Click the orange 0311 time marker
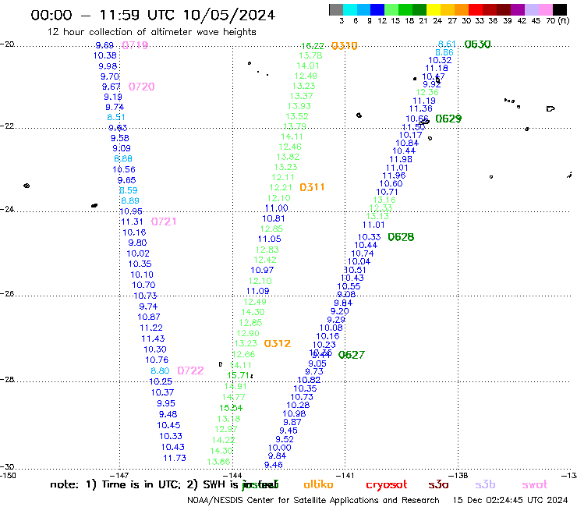This screenshot has height=507, width=577. click(x=312, y=187)
